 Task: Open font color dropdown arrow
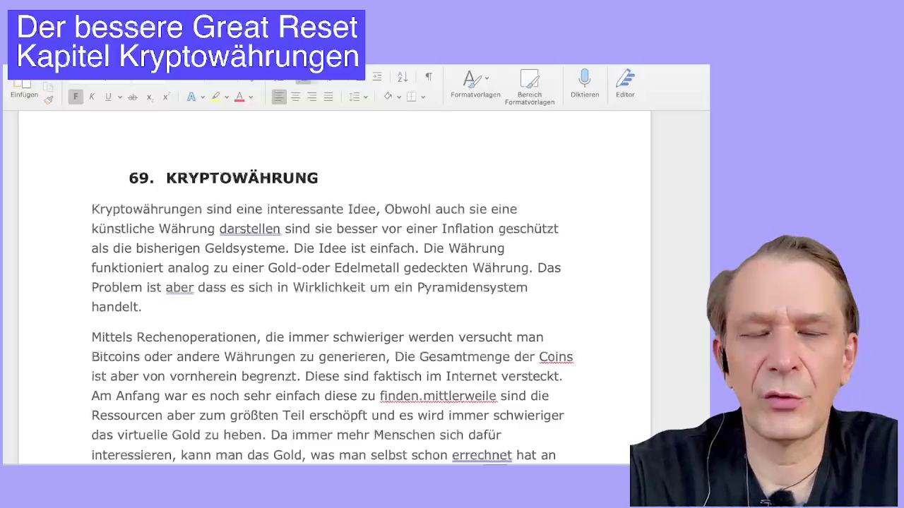(251, 97)
